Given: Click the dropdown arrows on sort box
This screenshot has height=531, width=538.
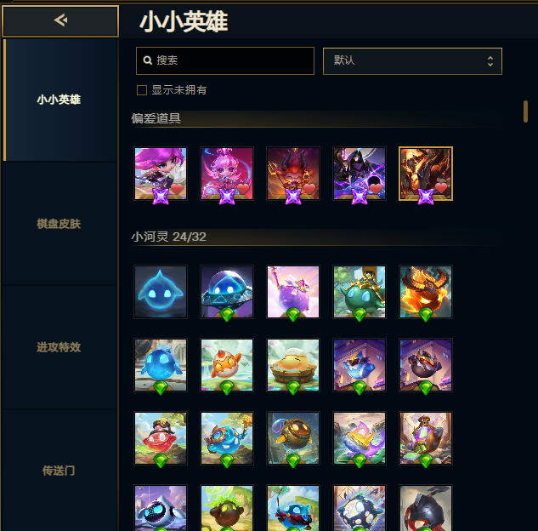Looking at the screenshot, I should (x=490, y=61).
